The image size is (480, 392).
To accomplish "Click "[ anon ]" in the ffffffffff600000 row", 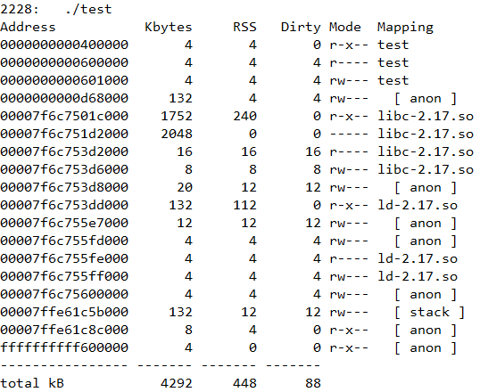I will click(426, 347).
